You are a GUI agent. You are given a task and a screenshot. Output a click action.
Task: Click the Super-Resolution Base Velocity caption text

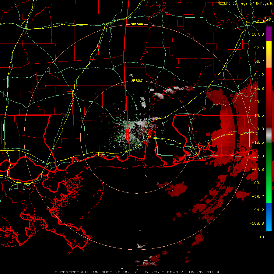pos(137,272)
